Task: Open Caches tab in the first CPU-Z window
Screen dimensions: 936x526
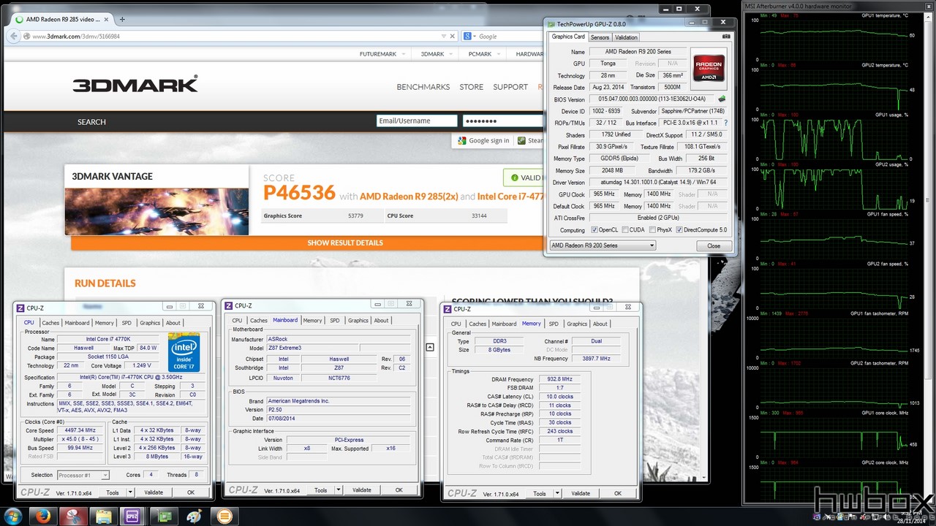Action: [x=50, y=323]
